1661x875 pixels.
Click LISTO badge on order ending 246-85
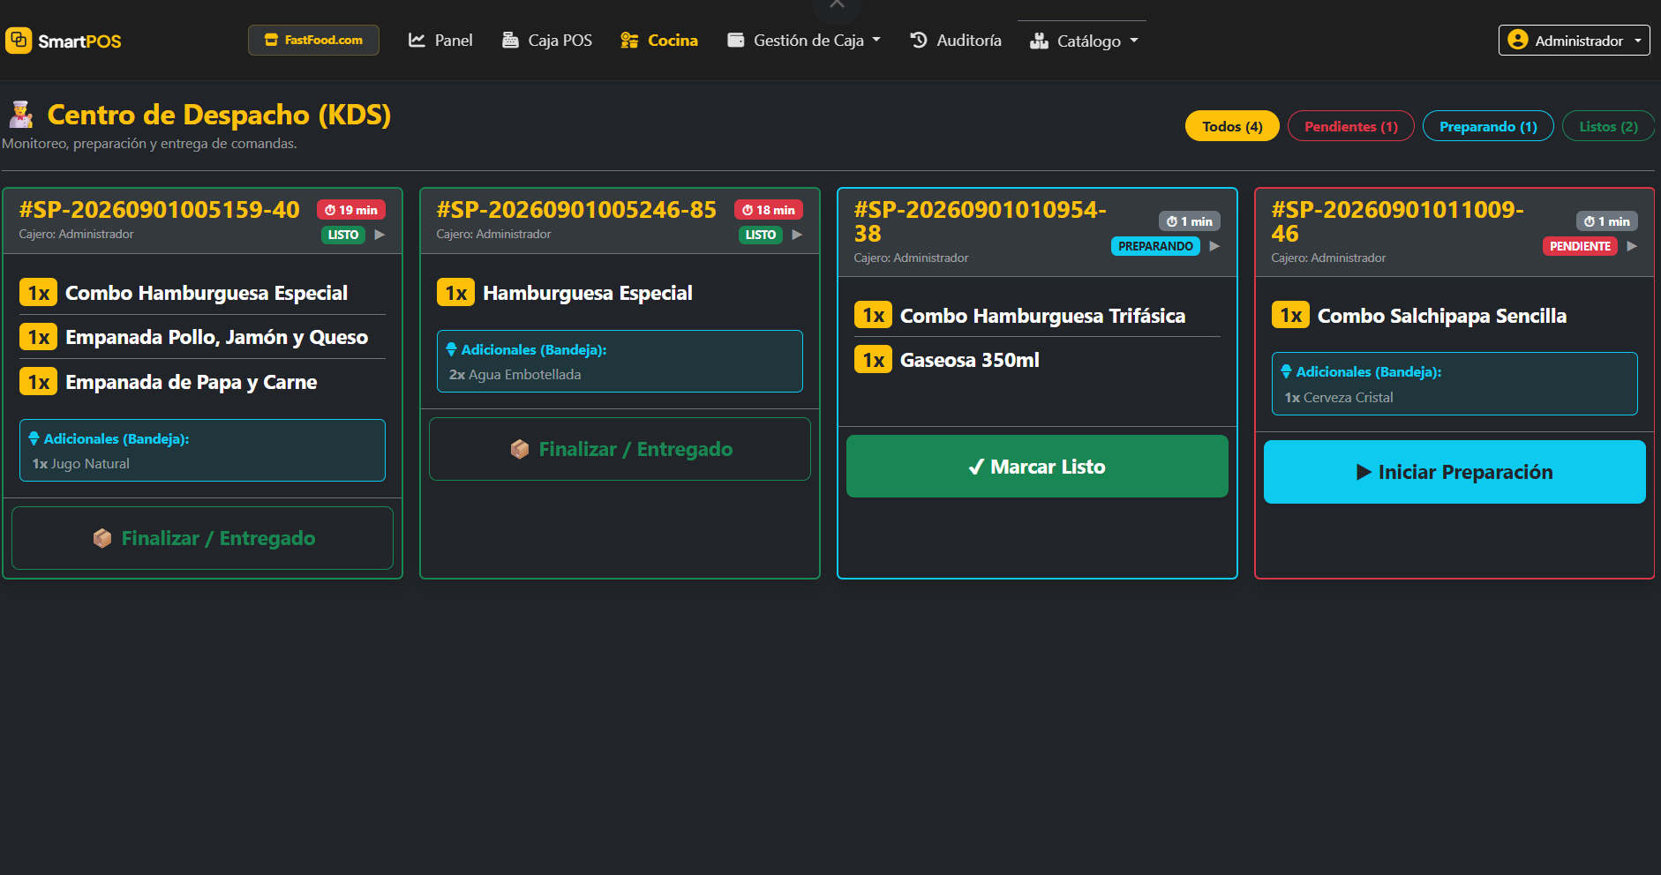[x=761, y=235]
